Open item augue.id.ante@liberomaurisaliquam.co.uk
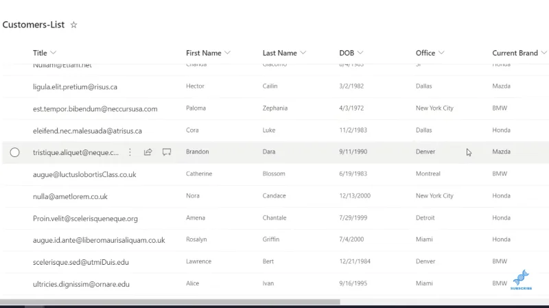 (x=99, y=240)
